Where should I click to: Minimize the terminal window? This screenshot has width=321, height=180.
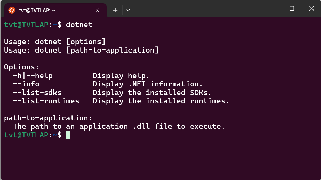272,8
